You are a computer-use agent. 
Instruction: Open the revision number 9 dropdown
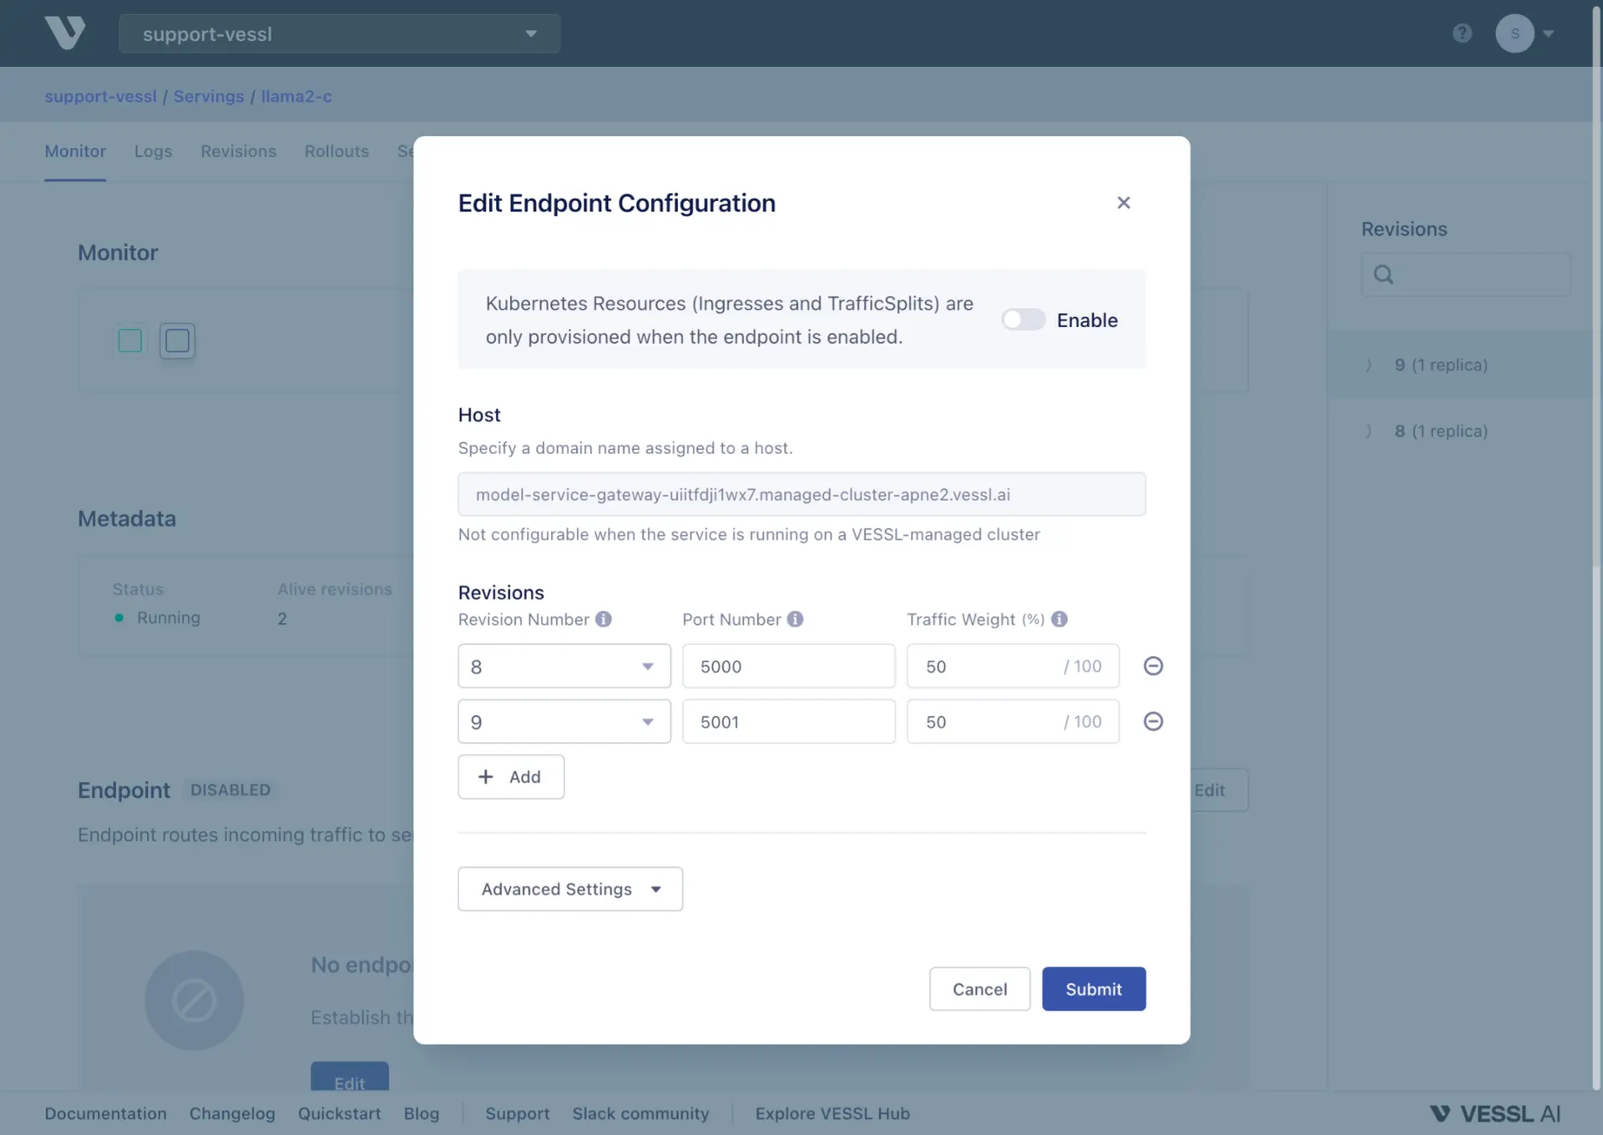pos(564,722)
